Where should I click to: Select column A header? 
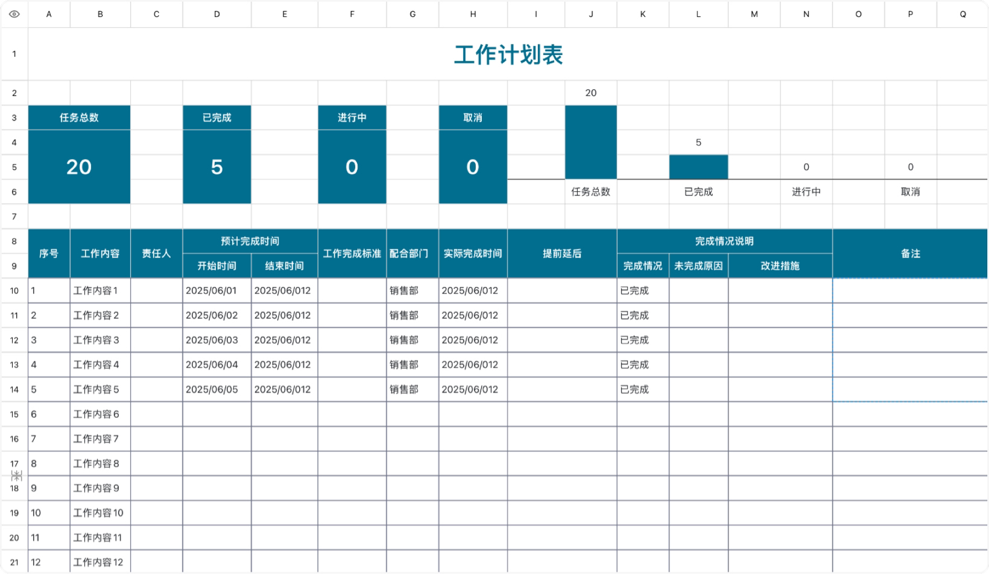tap(49, 14)
